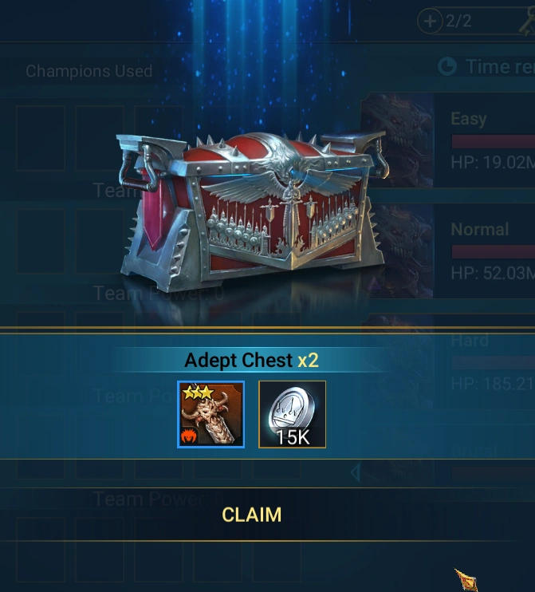Open the Easy boss portrait thumbnail
535x592 pixels.
click(397, 140)
